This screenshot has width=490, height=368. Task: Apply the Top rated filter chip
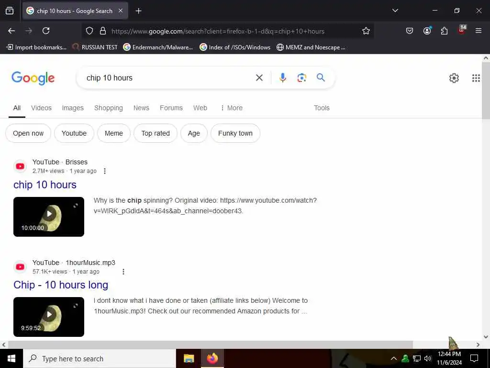[156, 133]
